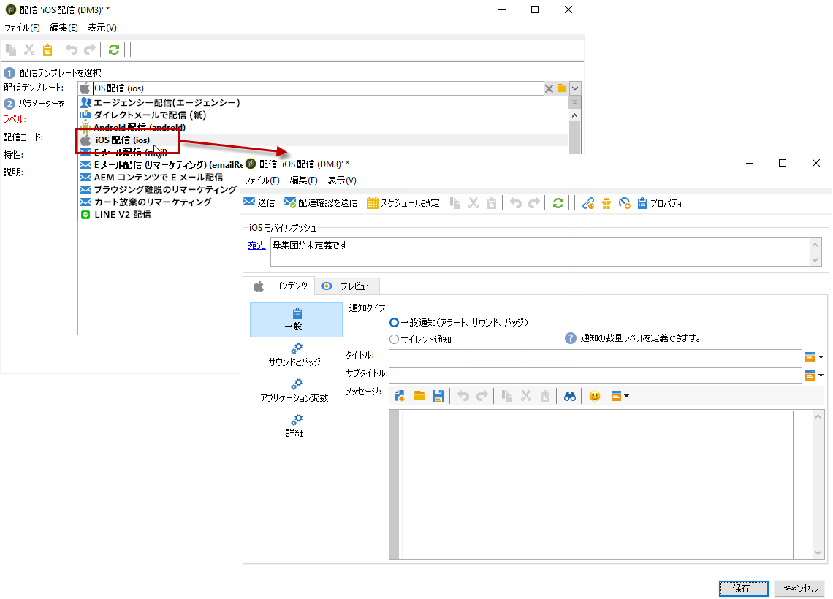Open View (表示) menu in back window
The image size is (833, 599).
[x=102, y=28]
